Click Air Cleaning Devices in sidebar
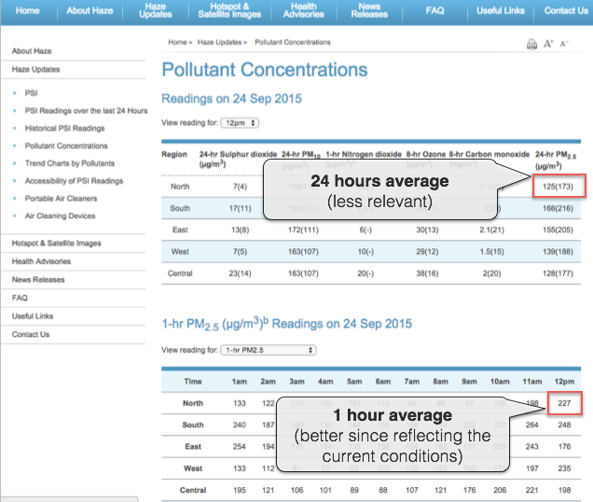The width and height of the screenshot is (593, 502). pyautogui.click(x=60, y=216)
